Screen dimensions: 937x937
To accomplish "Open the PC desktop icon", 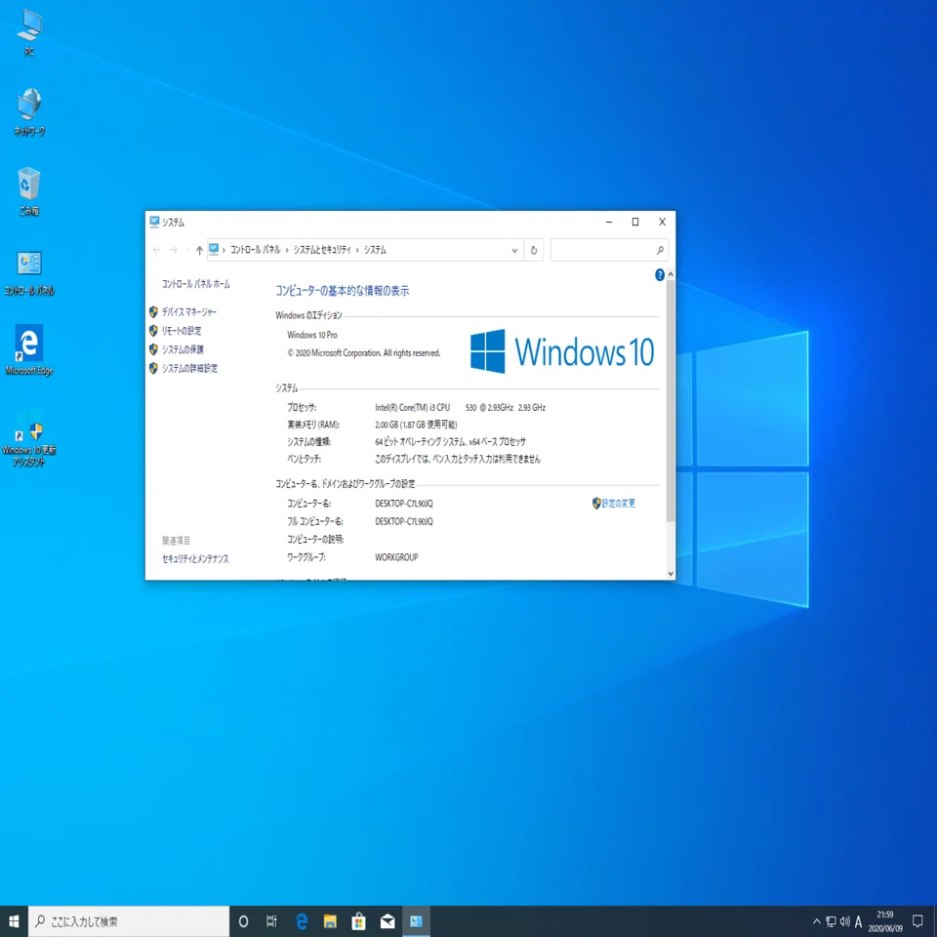I will point(28,33).
